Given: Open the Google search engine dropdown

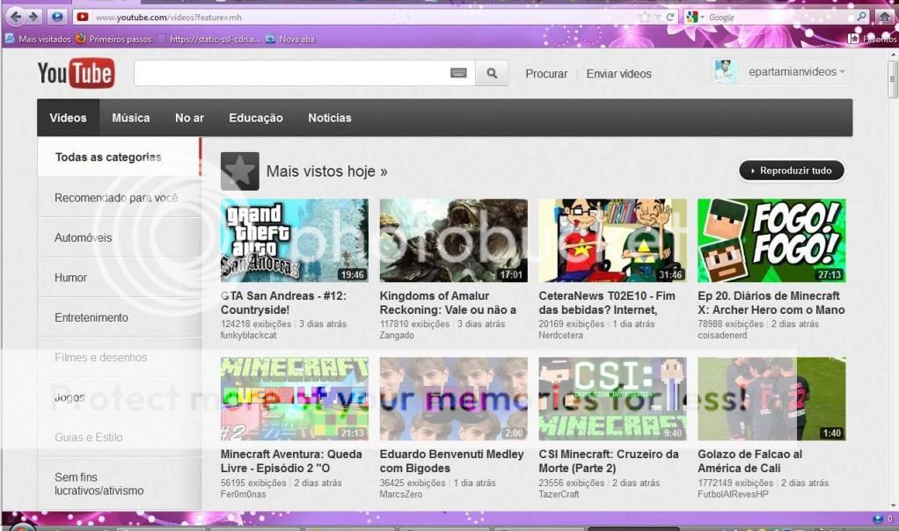Looking at the screenshot, I should pyautogui.click(x=694, y=17).
